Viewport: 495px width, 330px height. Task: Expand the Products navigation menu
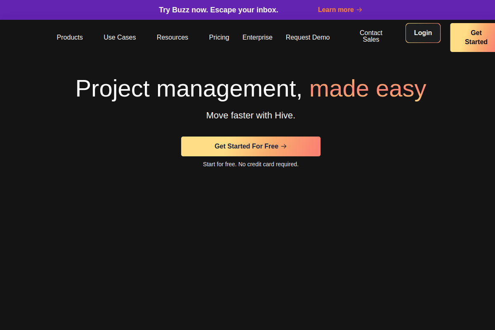click(x=70, y=38)
